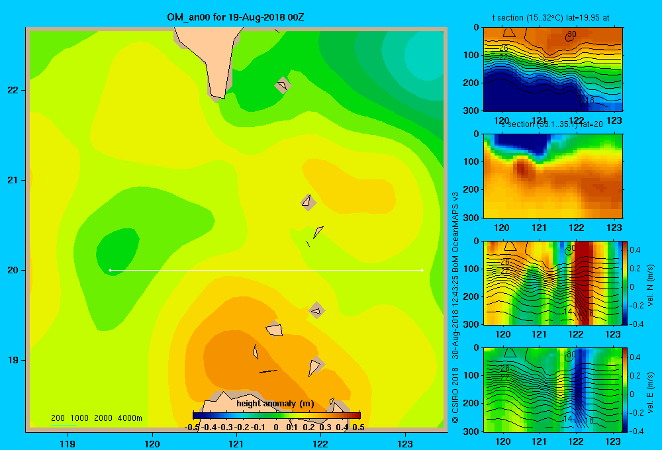
Task: Click the 's section' lat=20 heading
Action: pos(552,124)
